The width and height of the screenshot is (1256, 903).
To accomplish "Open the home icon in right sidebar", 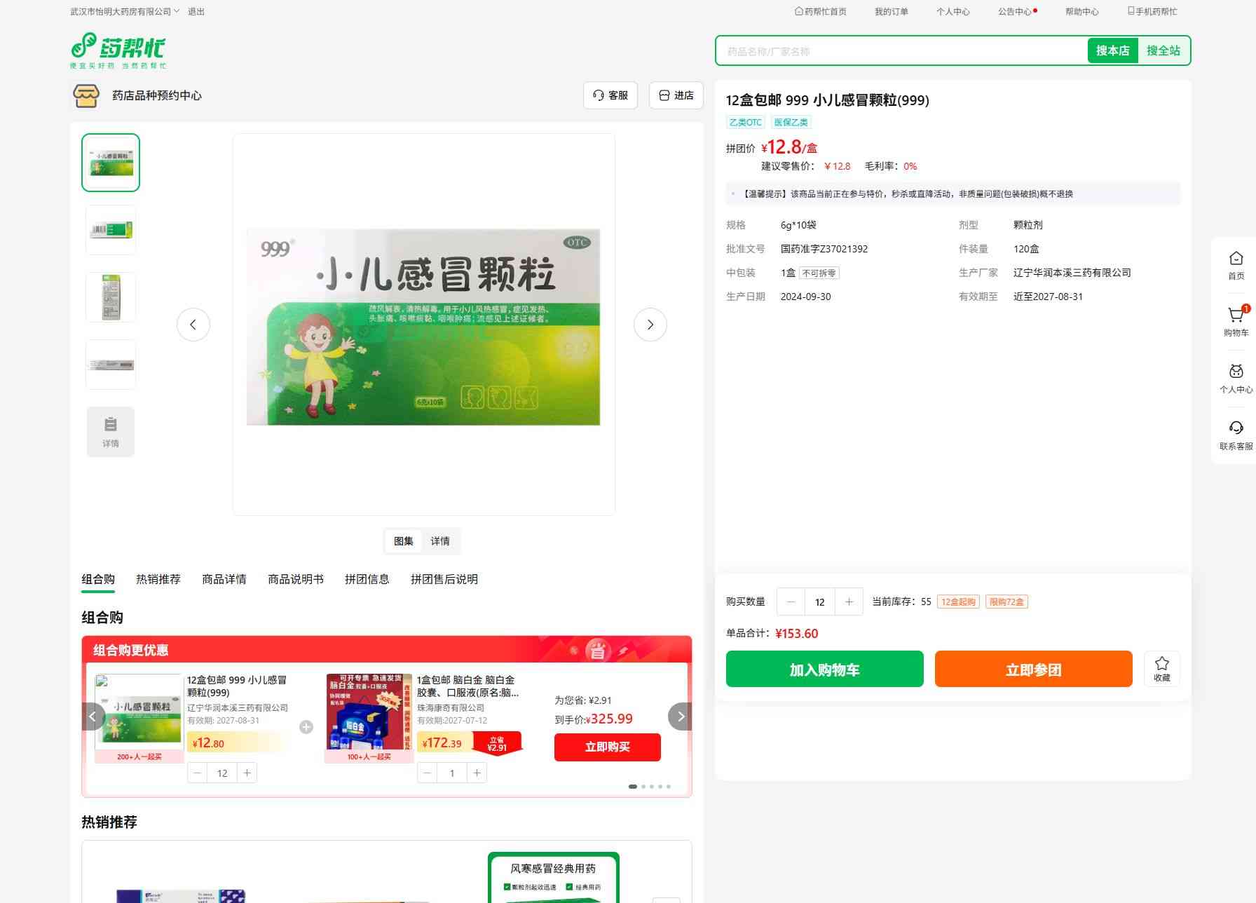I will 1236,259.
